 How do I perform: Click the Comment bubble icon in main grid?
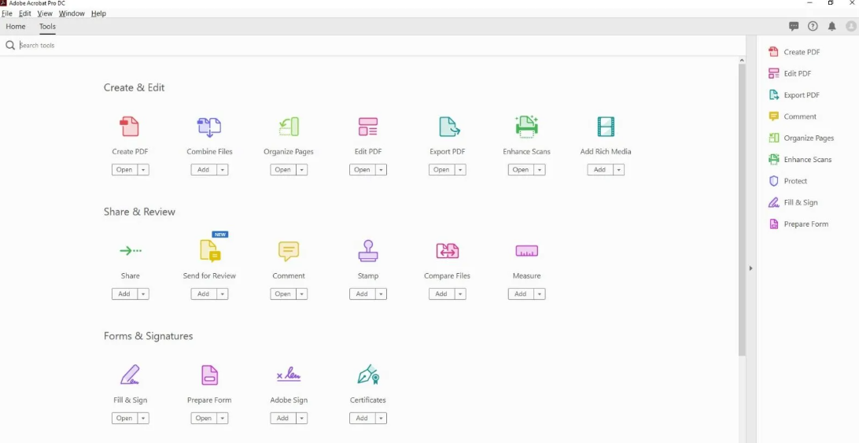pyautogui.click(x=289, y=251)
